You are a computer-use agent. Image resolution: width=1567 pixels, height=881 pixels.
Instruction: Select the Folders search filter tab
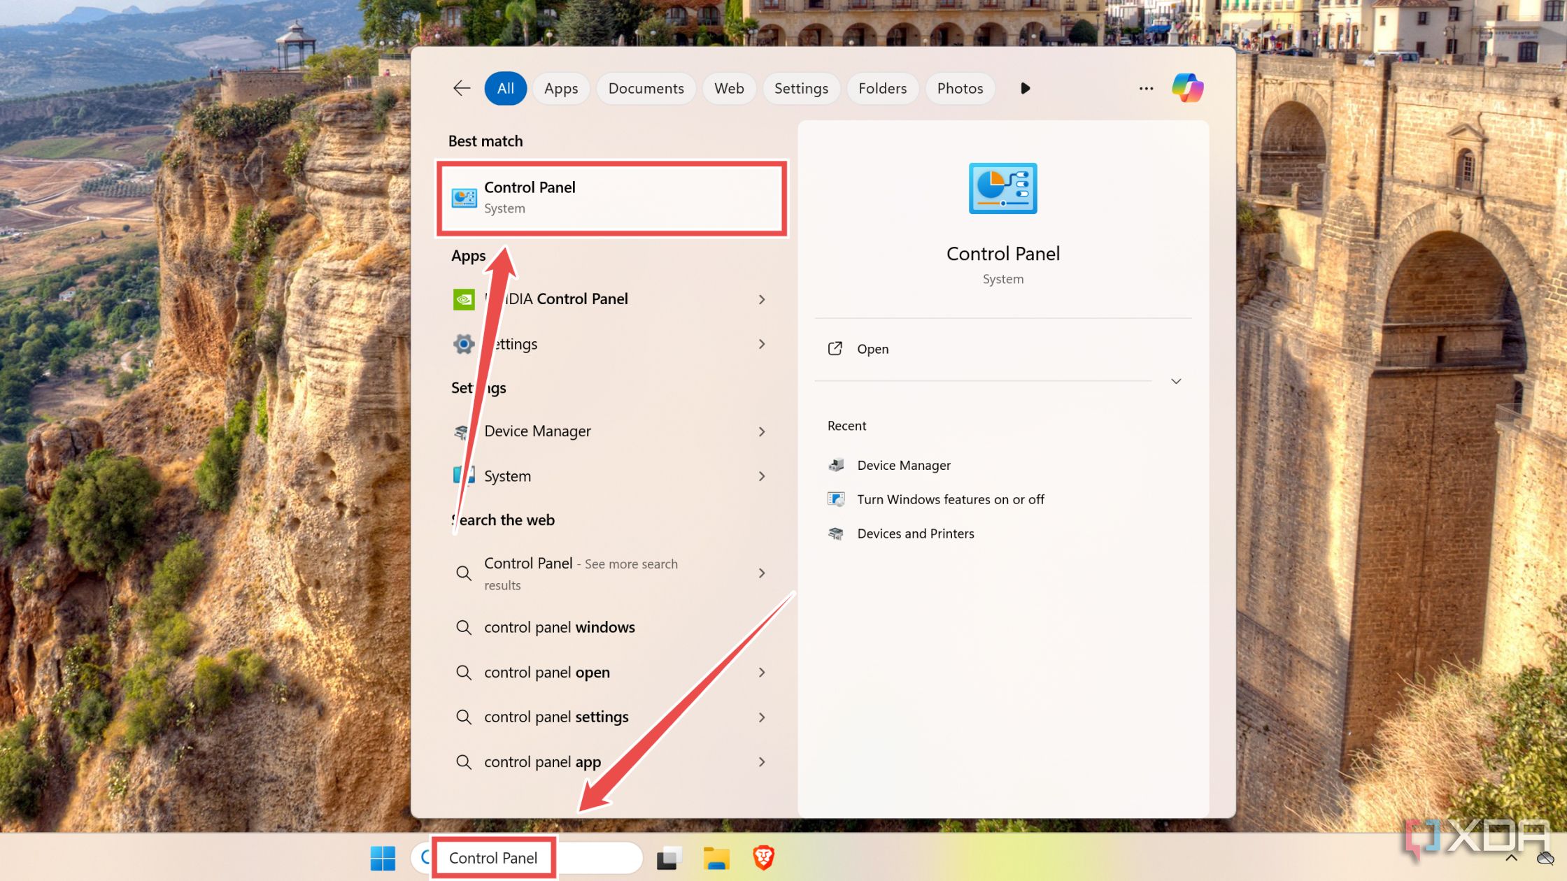pos(883,88)
